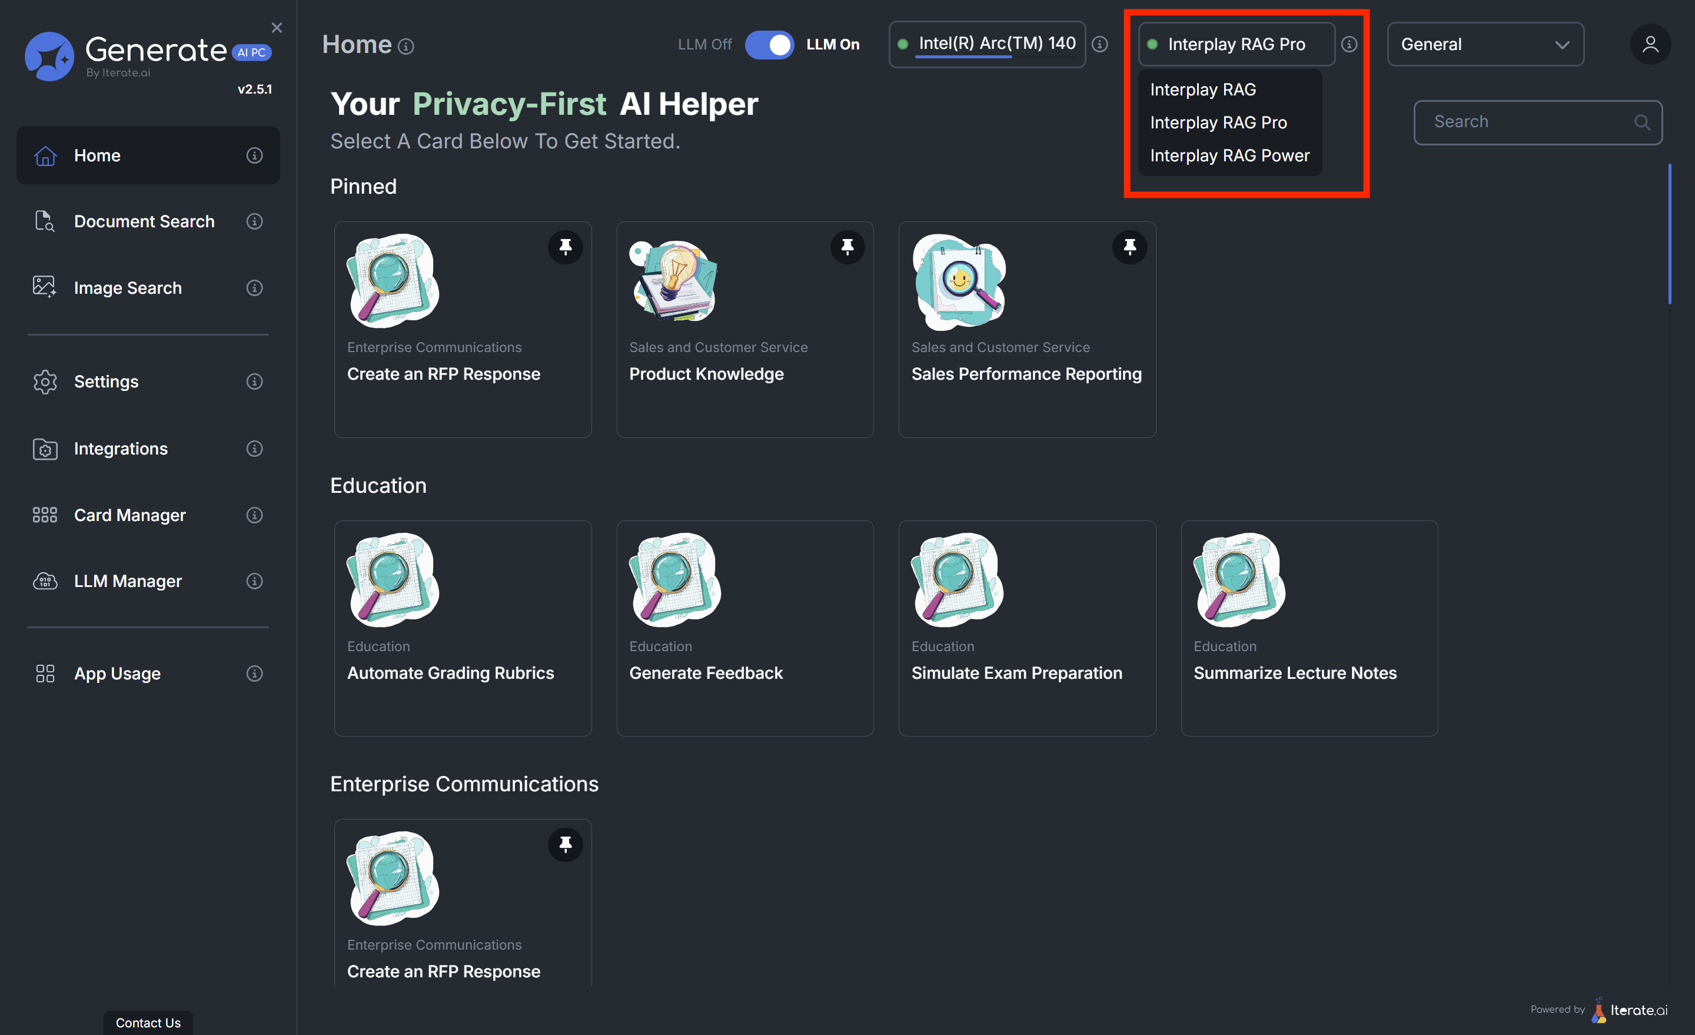1695x1035 pixels.
Task: Click the info icon beside the Home page title
Action: 406,46
